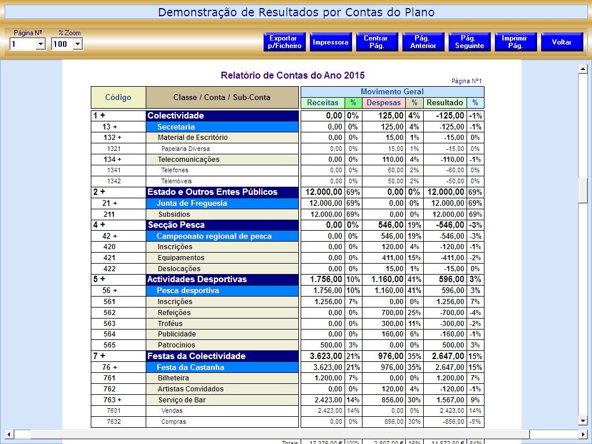Open the % Zoom dropdown
The height and width of the screenshot is (444, 592).
point(77,44)
